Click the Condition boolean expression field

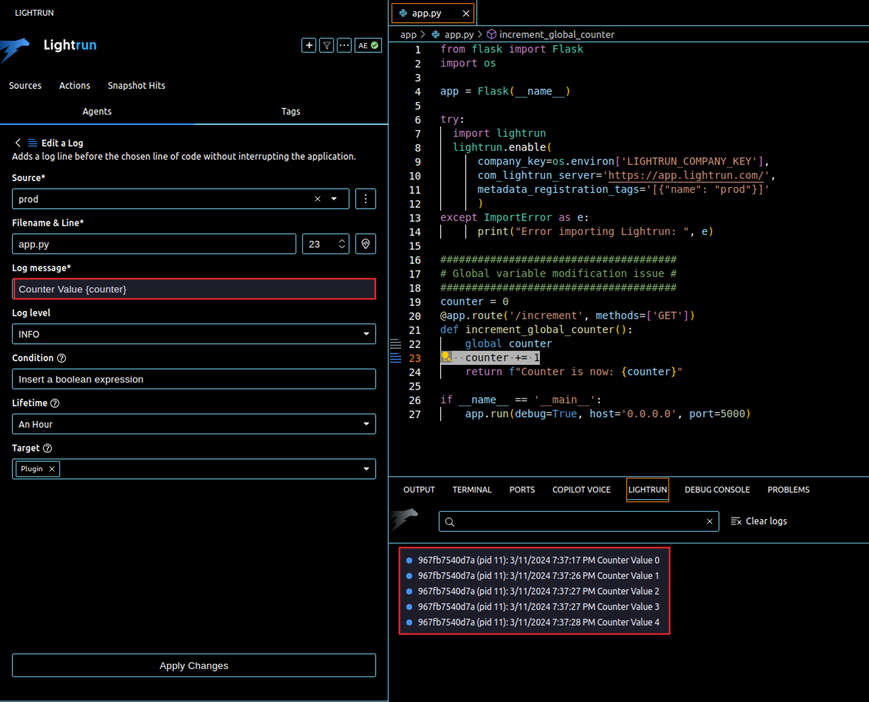pos(193,379)
